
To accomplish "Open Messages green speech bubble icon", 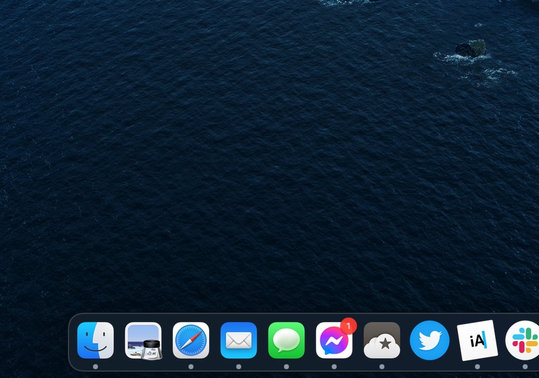I will (x=286, y=340).
